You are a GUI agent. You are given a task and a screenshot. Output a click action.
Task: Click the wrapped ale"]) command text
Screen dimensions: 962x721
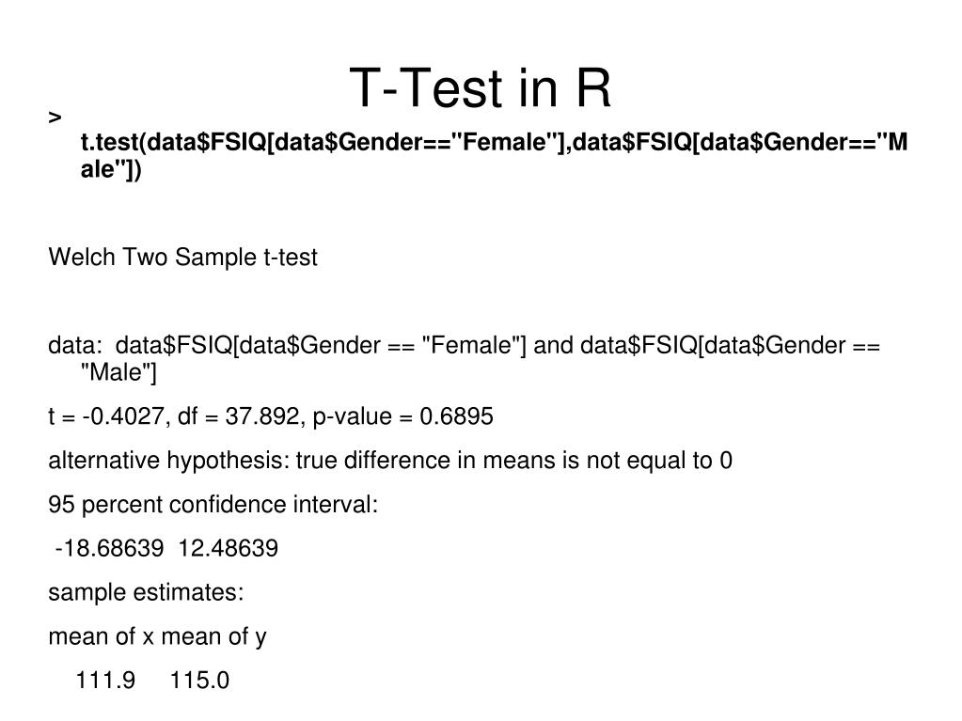pos(111,168)
